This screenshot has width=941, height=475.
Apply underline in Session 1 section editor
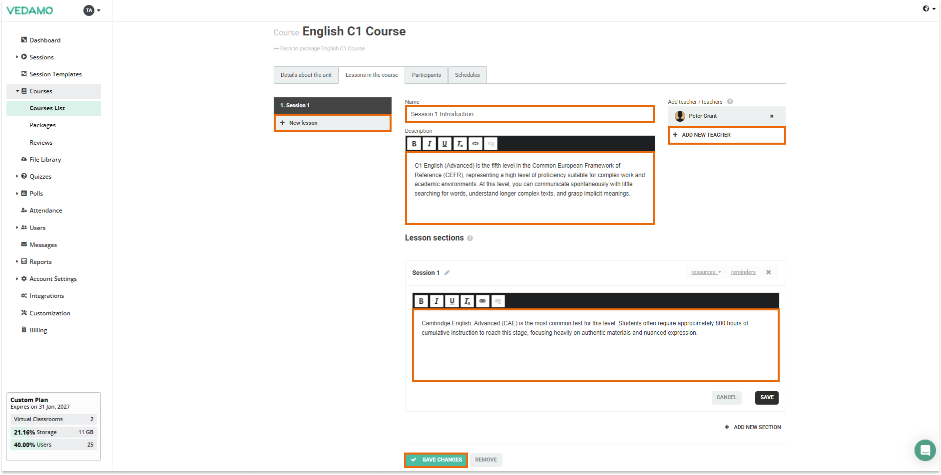coord(452,301)
